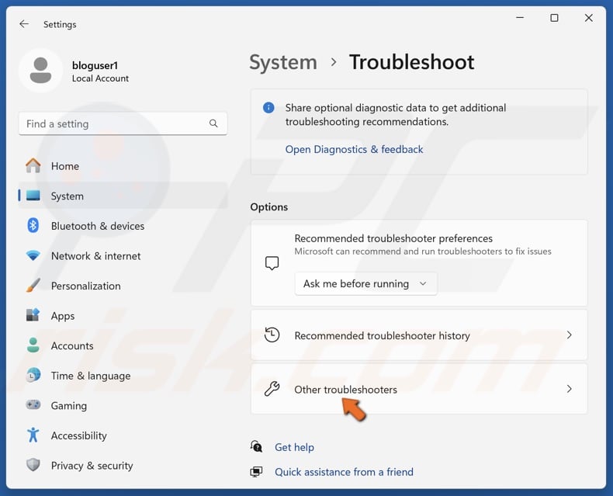Maximize the Settings window
This screenshot has height=496, width=613.
coord(554,18)
